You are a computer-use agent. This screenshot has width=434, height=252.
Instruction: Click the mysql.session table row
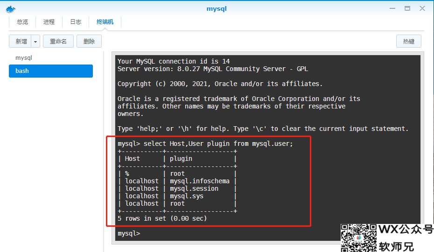[x=177, y=188]
